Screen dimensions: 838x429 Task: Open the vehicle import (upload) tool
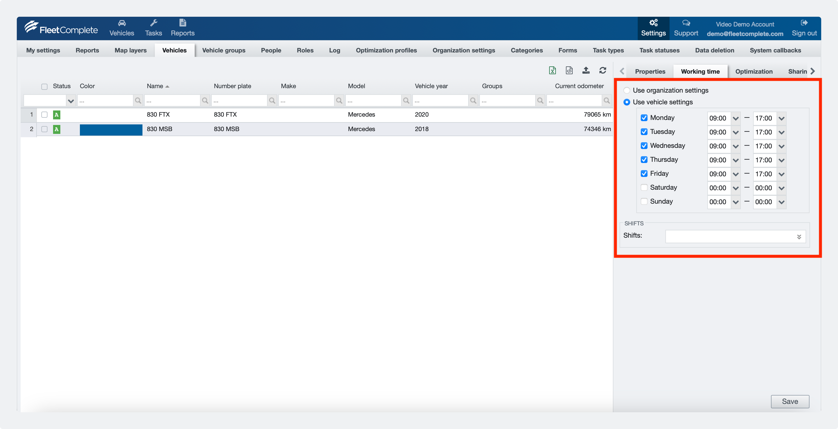click(586, 70)
